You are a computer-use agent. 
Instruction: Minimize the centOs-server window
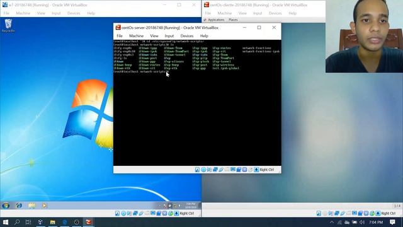[244, 28]
